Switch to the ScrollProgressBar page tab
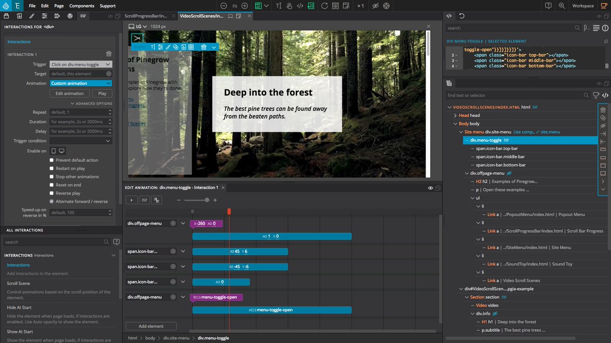This screenshot has height=343, width=611. 146,16
